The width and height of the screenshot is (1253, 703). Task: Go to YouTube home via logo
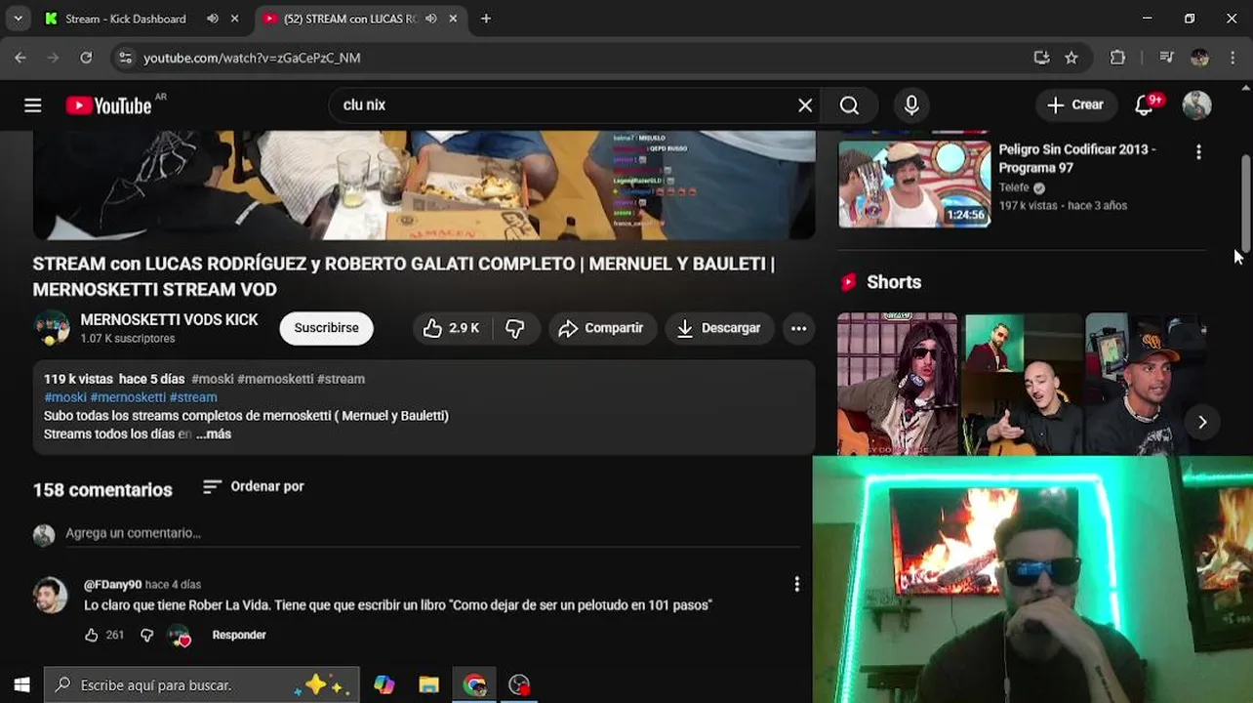coord(108,105)
